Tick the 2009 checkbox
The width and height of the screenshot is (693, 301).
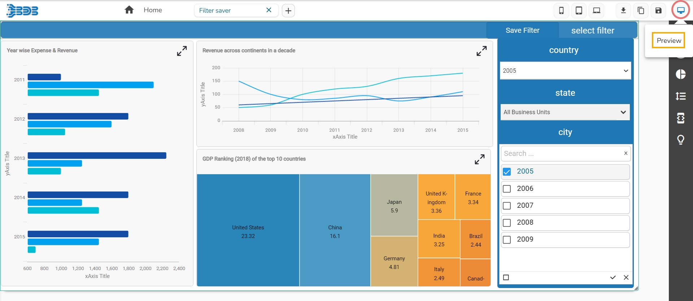click(507, 239)
